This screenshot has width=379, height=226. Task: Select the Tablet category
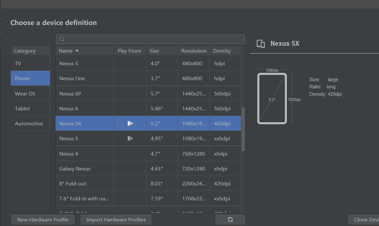tap(30, 108)
